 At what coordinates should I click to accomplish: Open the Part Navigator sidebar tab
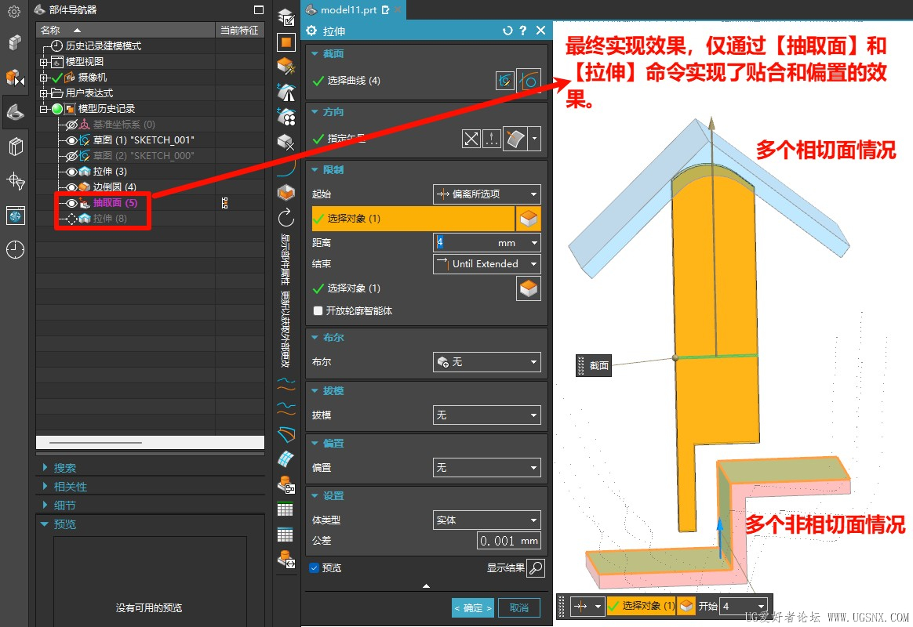click(15, 111)
